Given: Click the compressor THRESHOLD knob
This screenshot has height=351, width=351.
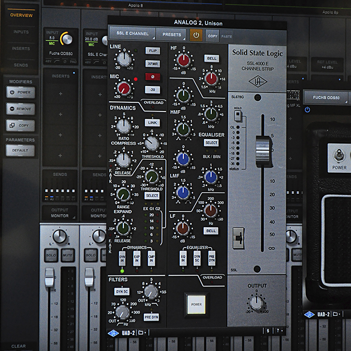Looking at the screenshot, I should click(151, 143).
